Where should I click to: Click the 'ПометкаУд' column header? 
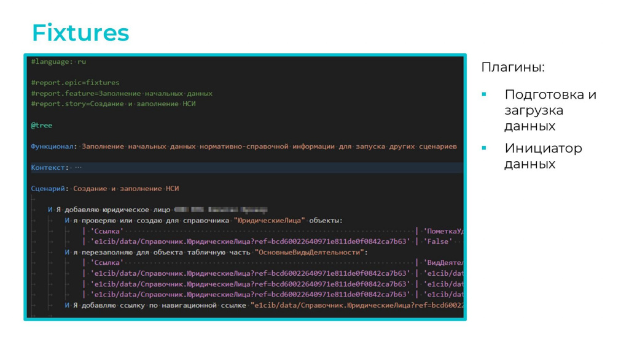click(443, 231)
